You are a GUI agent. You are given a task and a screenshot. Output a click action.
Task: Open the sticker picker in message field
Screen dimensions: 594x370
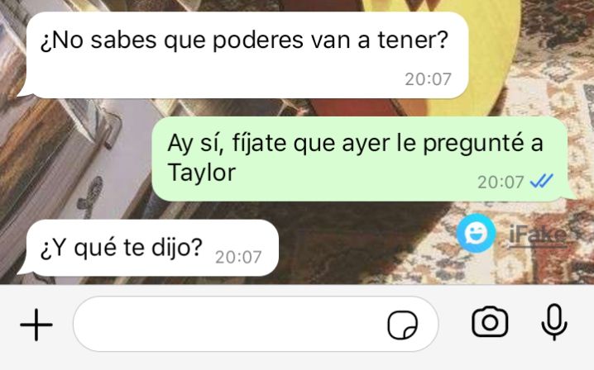402,325
